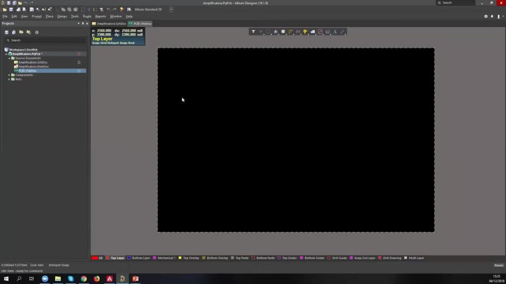506x284 pixels.
Task: Click the Panels button
Action: [x=499, y=265]
